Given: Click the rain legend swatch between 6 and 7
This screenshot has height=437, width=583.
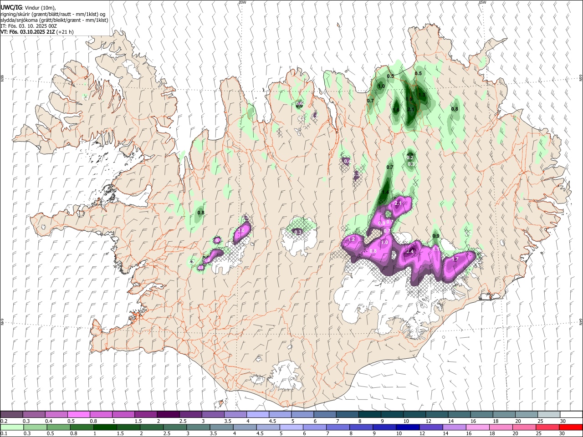Looking at the screenshot, I should [315, 427].
